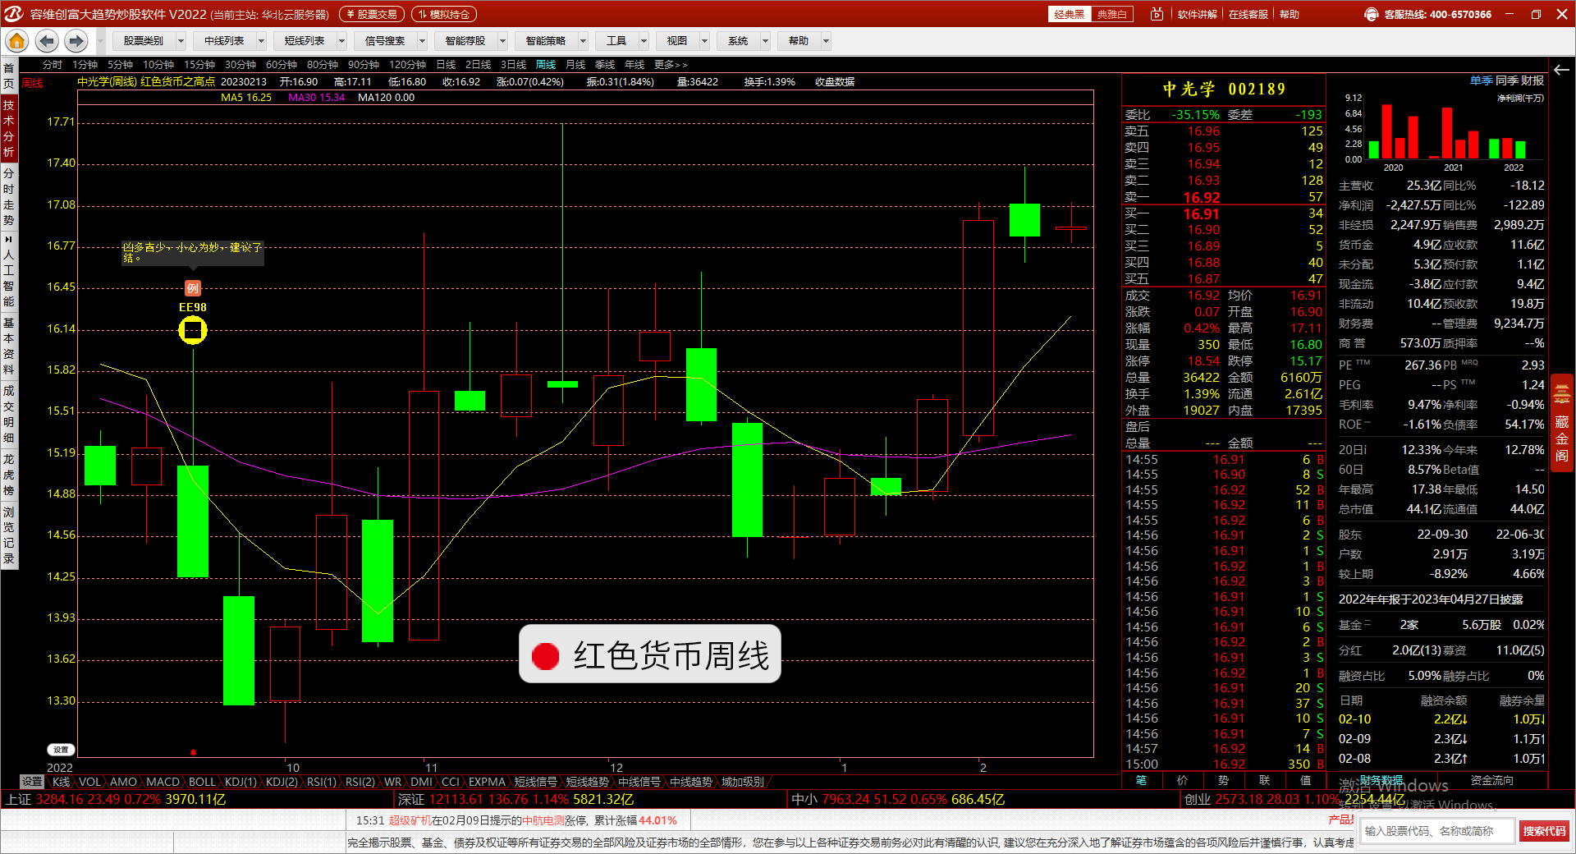Click the yellow EE98 circle signal marker
The width and height of the screenshot is (1576, 854).
pos(193,330)
